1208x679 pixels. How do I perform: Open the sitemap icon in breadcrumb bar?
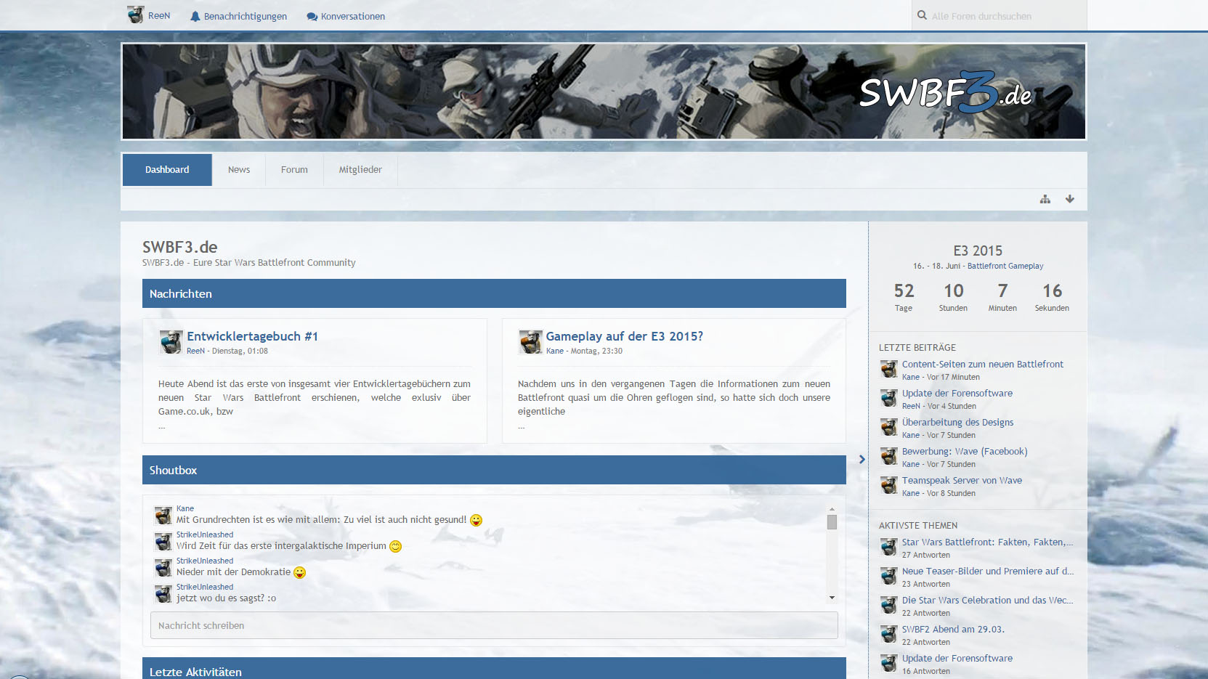click(x=1045, y=199)
